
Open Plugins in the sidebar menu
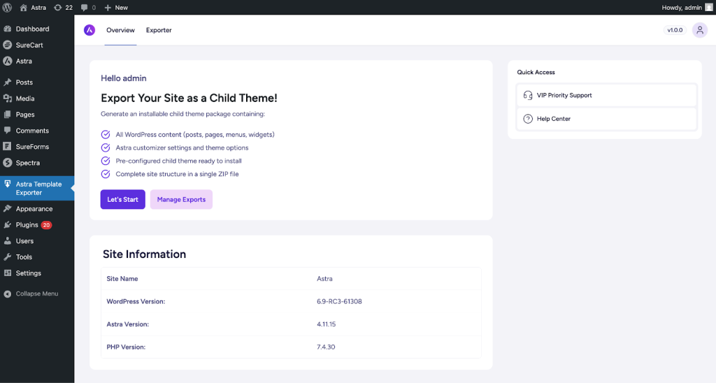(27, 225)
